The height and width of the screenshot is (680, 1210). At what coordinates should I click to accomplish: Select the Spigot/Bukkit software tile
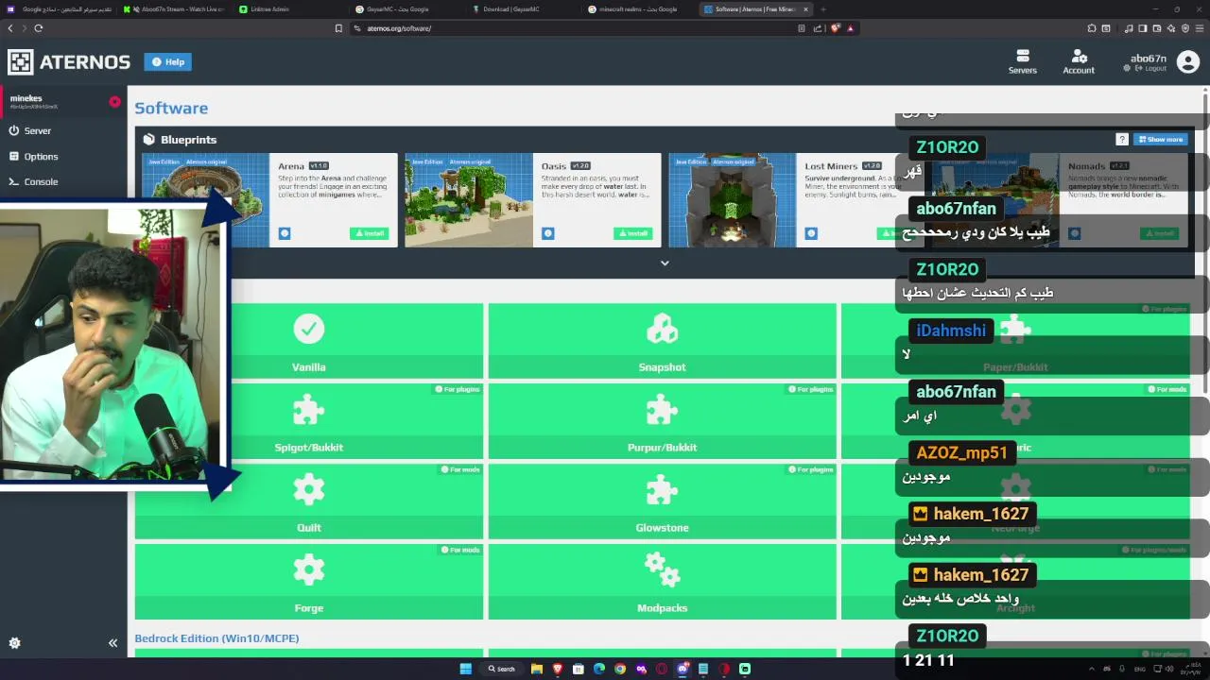(309, 420)
